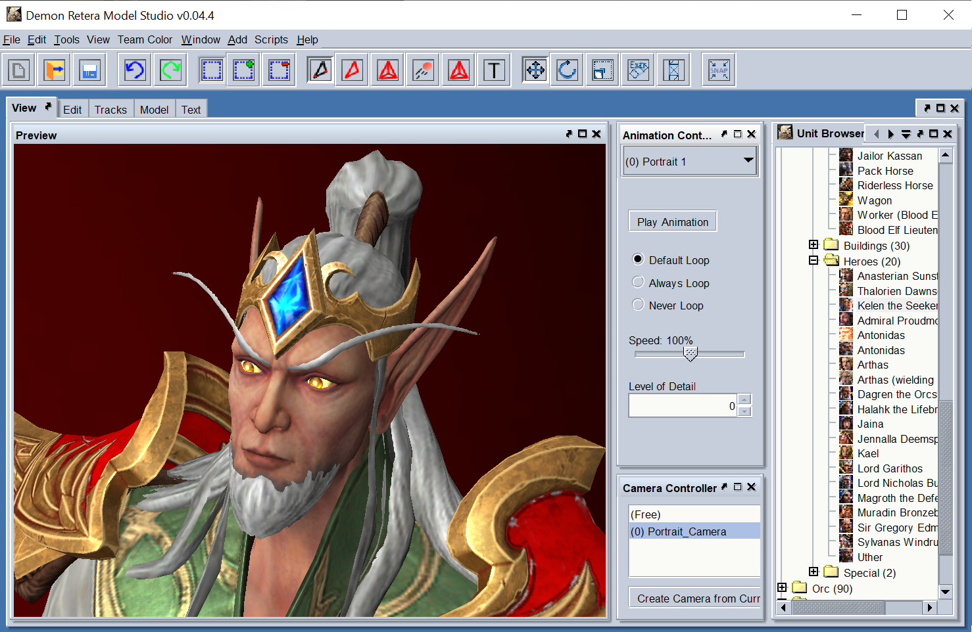Image resolution: width=972 pixels, height=632 pixels.
Task: Expand the Special (2) folder
Action: (x=814, y=572)
